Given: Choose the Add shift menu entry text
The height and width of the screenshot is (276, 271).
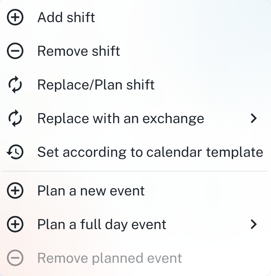Looking at the screenshot, I should point(66,17).
